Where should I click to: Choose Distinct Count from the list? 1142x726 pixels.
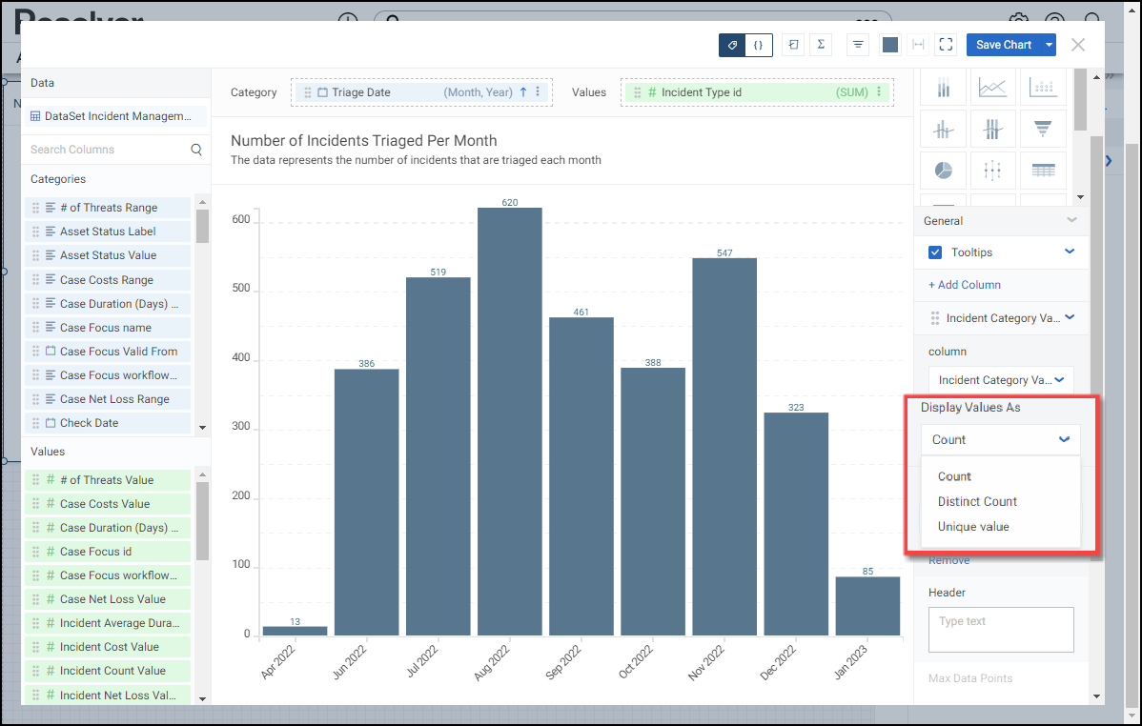click(977, 501)
